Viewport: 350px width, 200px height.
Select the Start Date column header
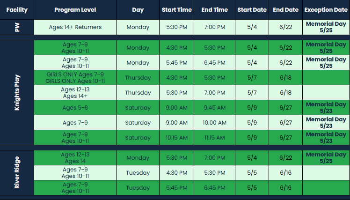[x=252, y=10]
